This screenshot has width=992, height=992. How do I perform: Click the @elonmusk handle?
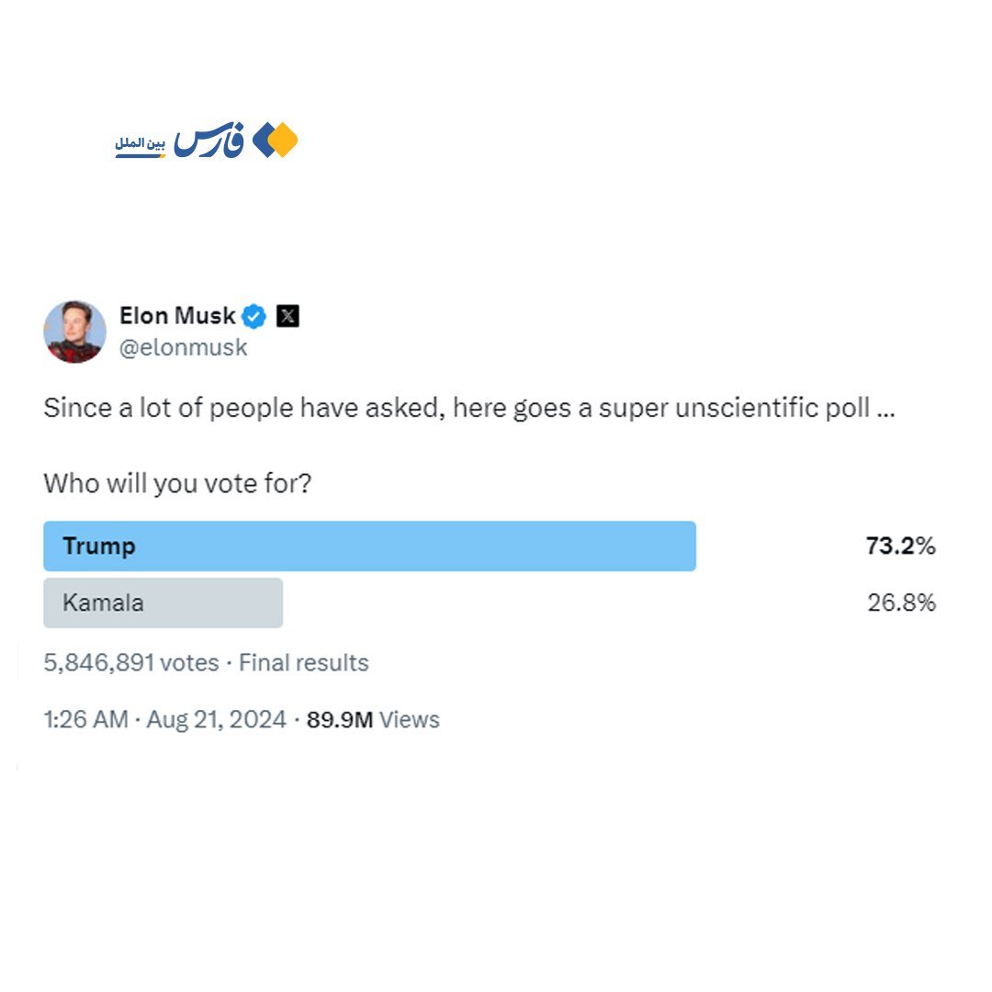coord(183,348)
